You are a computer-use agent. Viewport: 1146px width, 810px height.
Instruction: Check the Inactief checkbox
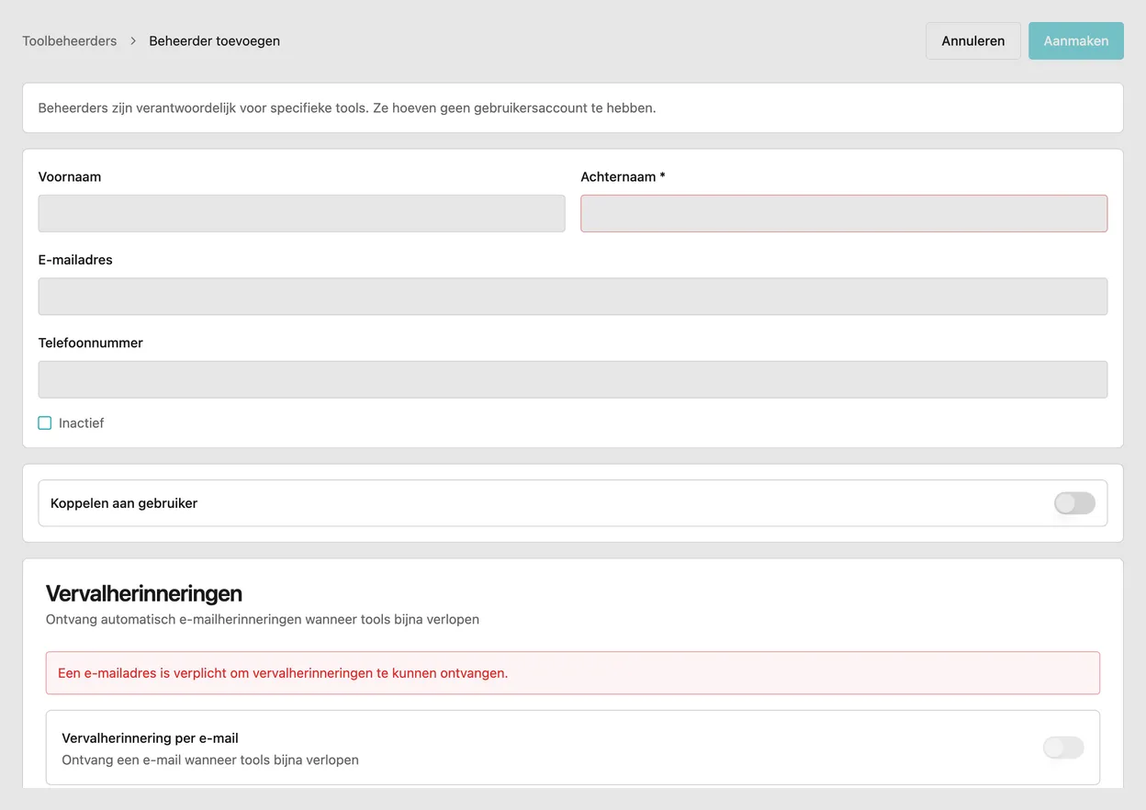(x=45, y=423)
